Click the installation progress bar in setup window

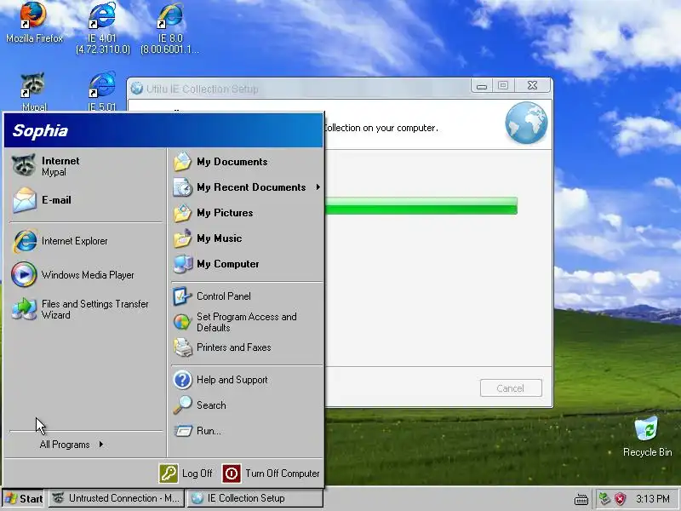click(x=421, y=205)
